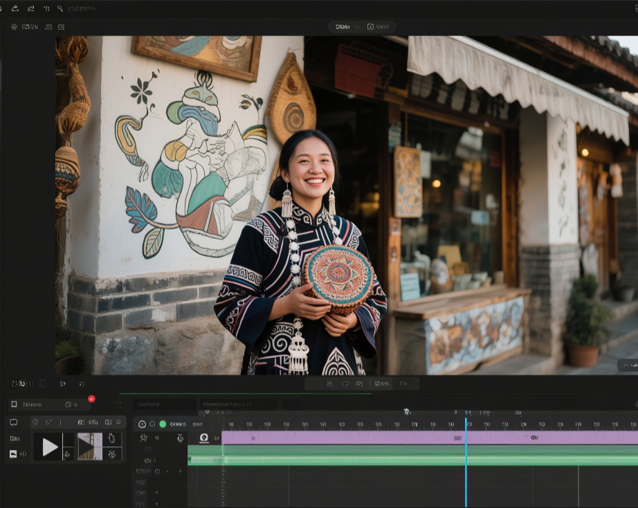This screenshot has width=638, height=508.
Task: Select the magnifier search icon in top toolbar
Action: [x=61, y=9]
